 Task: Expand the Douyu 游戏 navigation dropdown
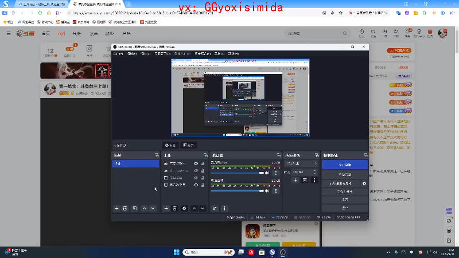point(110,33)
